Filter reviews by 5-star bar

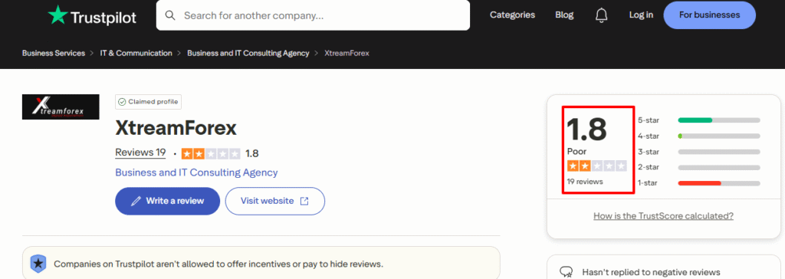(698, 120)
